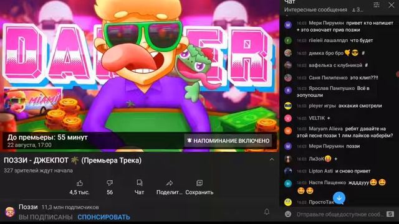The width and height of the screenshot is (399, 224).
Task: Open Интересные сообщения chat filter dropdown
Action: 315,10
